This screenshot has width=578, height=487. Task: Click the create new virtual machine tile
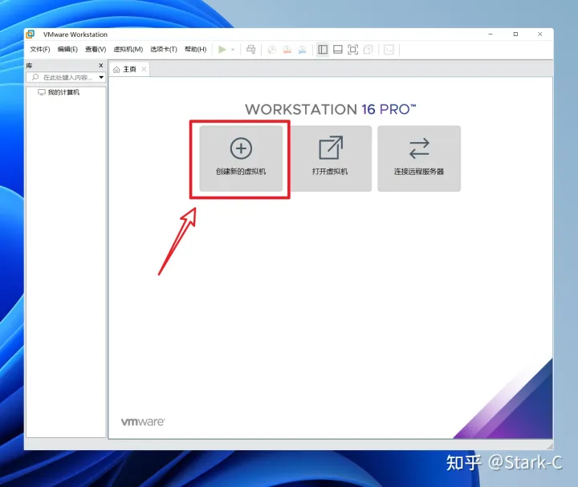point(241,158)
